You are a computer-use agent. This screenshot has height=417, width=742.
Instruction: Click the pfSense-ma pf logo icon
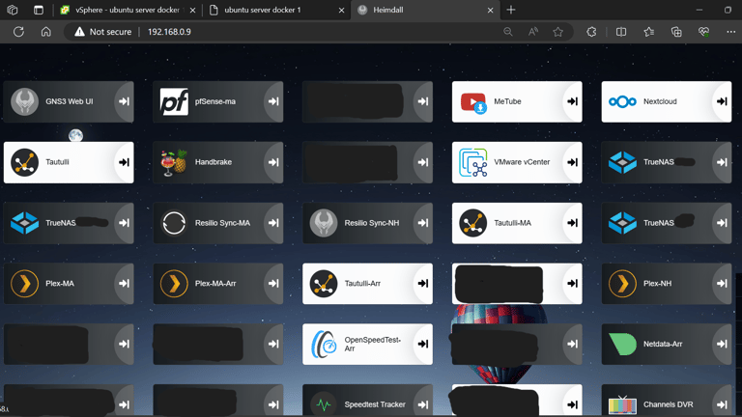tap(174, 101)
